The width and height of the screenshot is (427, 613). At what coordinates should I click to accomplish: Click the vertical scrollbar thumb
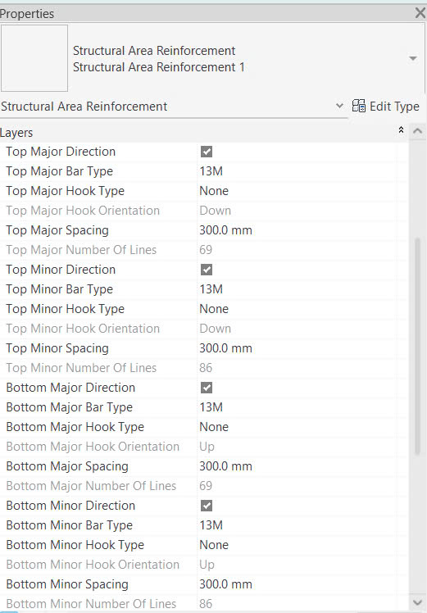pyautogui.click(x=418, y=346)
